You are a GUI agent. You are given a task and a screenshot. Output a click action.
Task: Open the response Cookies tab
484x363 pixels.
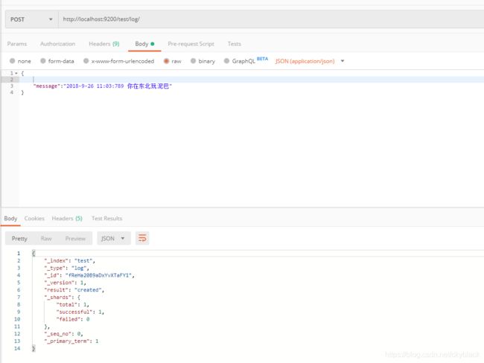[x=34, y=219]
